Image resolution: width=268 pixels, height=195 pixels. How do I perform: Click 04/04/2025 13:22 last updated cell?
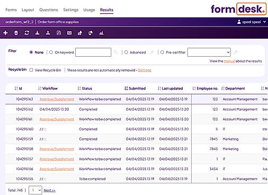pyautogui.click(x=174, y=169)
